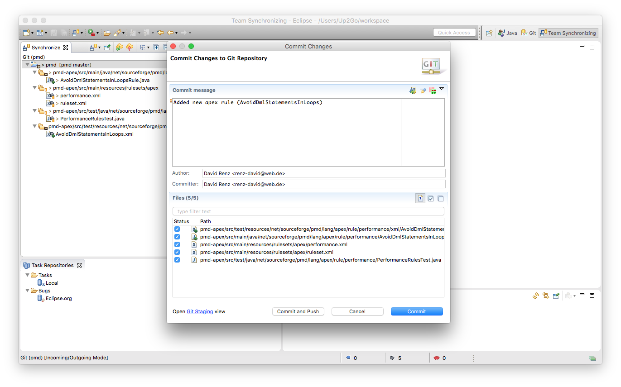Click the Search flashlight toolbar icon
The image size is (621, 387).
pos(117,33)
